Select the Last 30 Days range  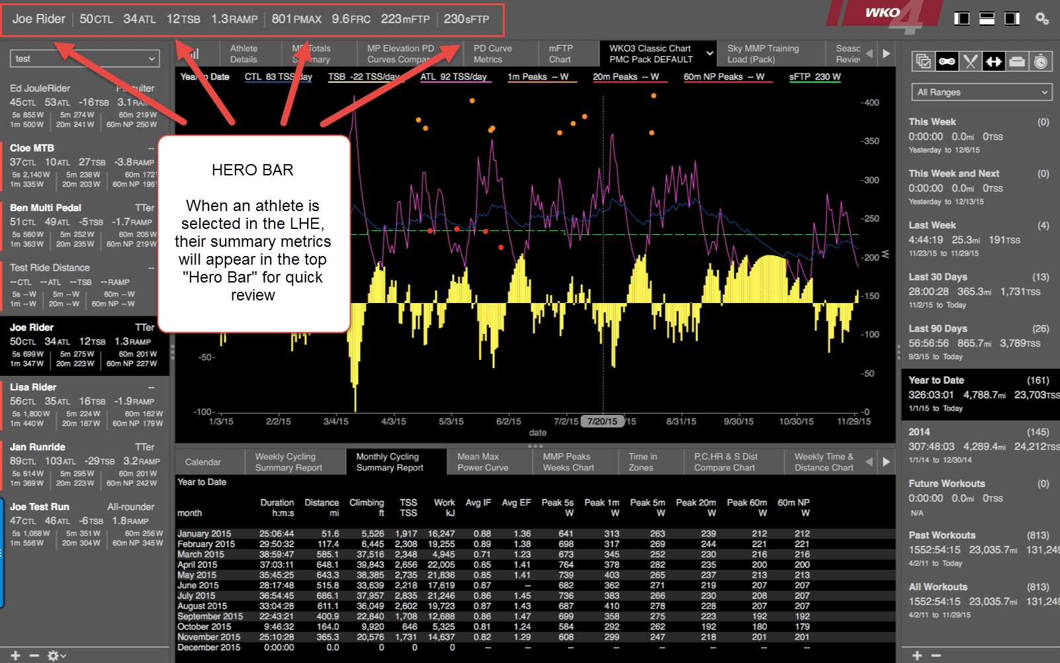(980, 290)
